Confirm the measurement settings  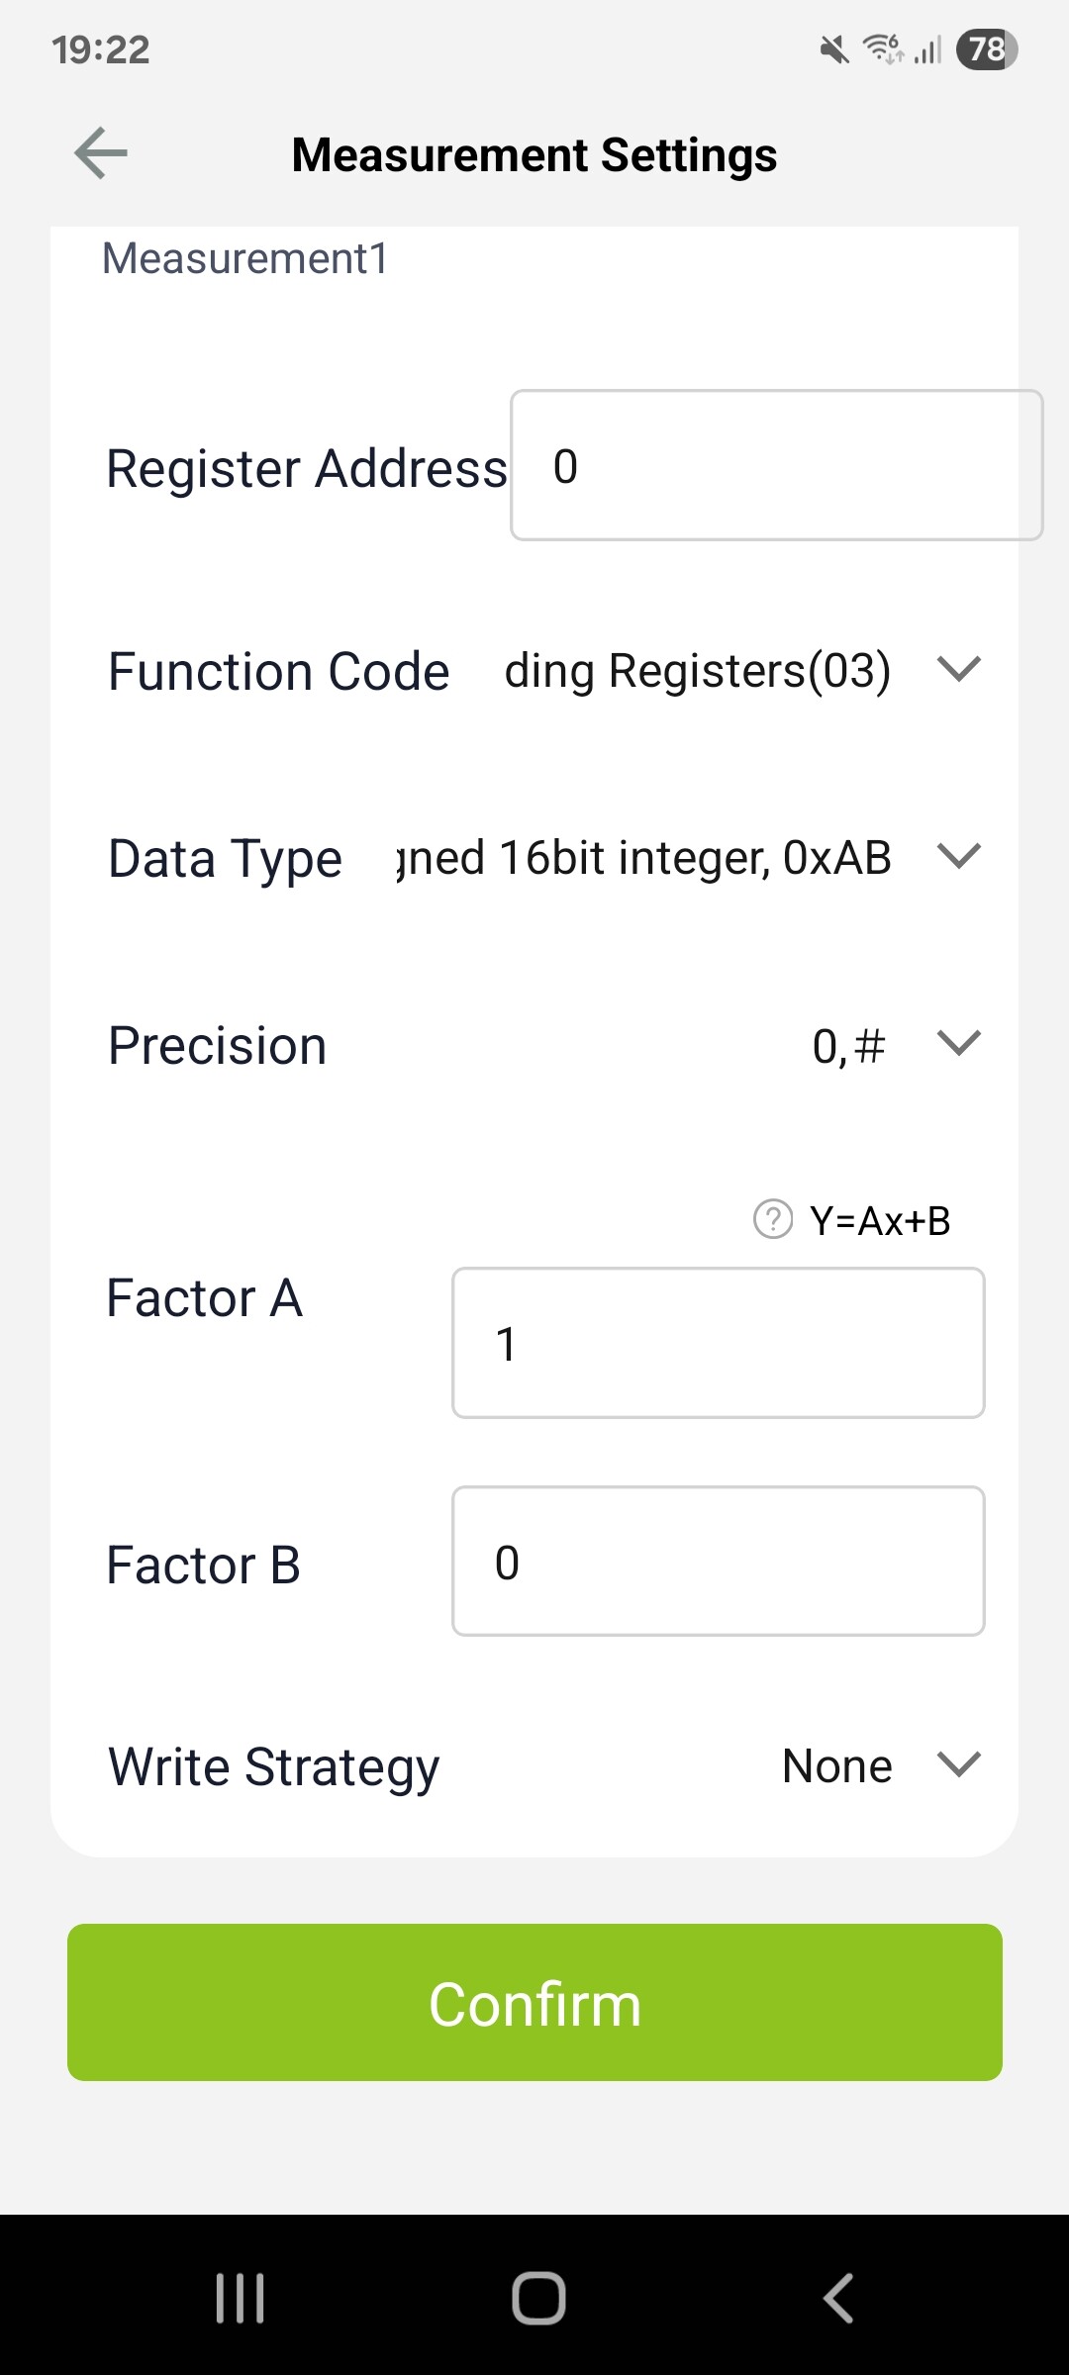click(x=534, y=2002)
